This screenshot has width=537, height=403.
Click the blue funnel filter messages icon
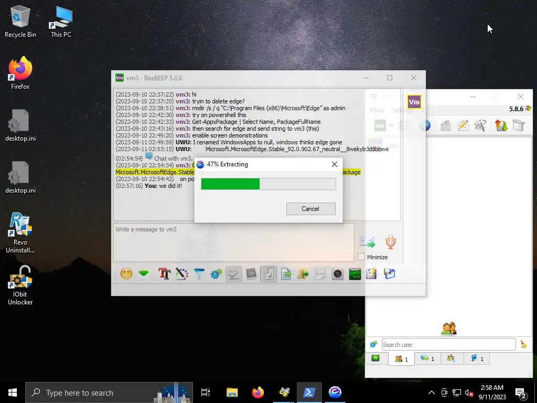point(199,274)
